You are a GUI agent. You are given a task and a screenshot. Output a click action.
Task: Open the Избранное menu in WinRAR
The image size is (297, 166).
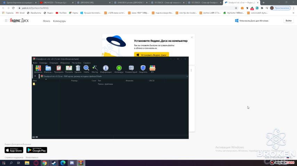pos(65,63)
